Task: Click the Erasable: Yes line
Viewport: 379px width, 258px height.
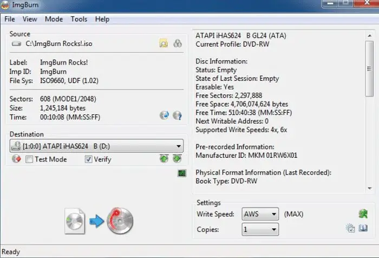Action: click(214, 87)
